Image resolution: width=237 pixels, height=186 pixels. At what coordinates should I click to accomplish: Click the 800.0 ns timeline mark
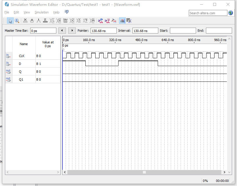pyautogui.click(x=194, y=40)
